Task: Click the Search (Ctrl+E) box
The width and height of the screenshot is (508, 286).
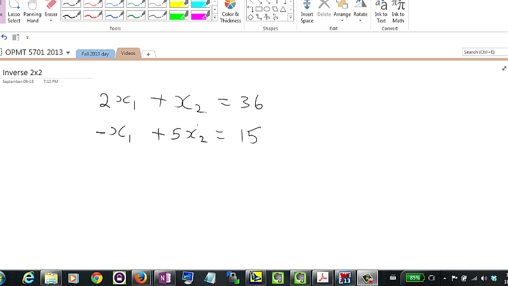Action: coord(484,52)
